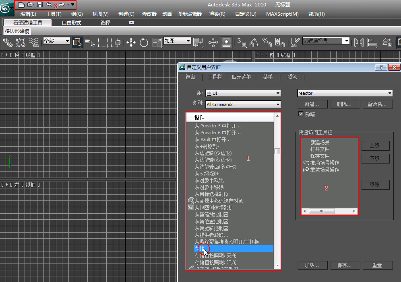The image size is (401, 282).
Task: Open the 自定义(U) menu
Action: (246, 14)
